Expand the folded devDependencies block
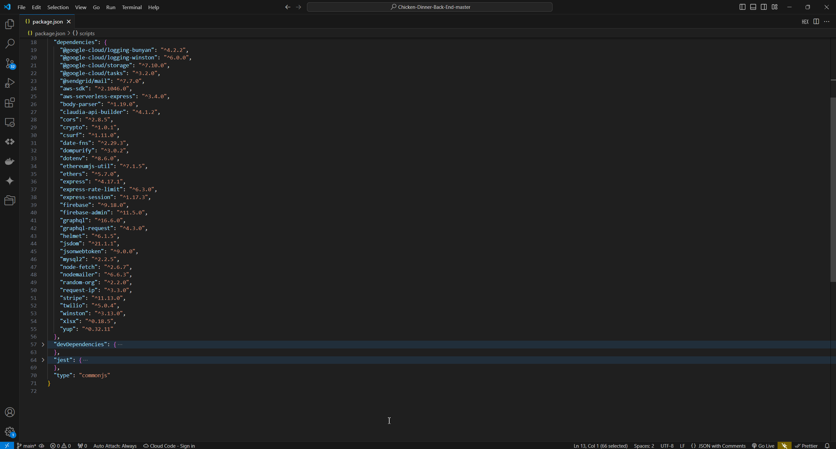This screenshot has height=449, width=836. click(x=43, y=344)
